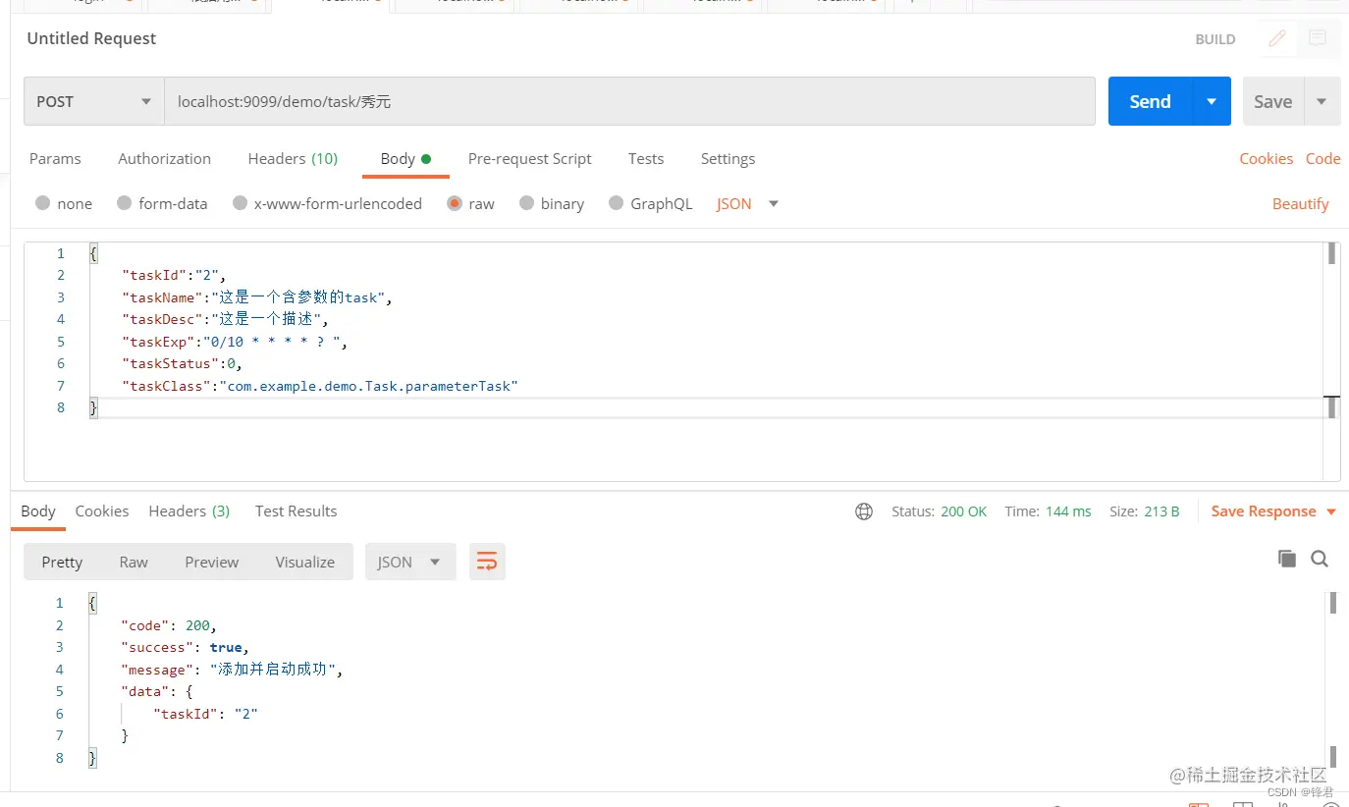1349x807 pixels.
Task: Switch to Preview response view
Action: (x=211, y=562)
